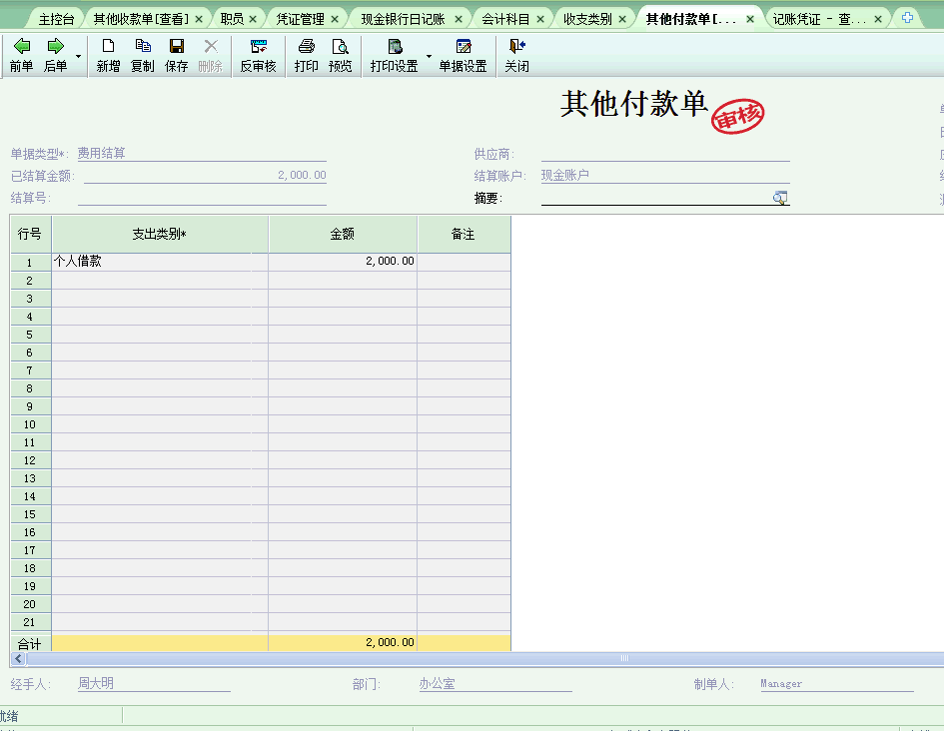
Task: Expand the dropdown arrow next to 打印设置
Action: click(429, 56)
